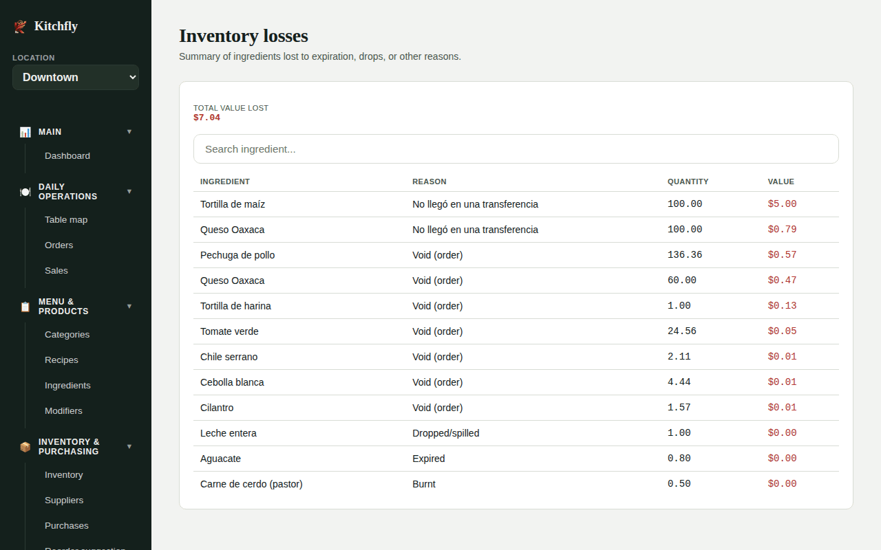Open the Location dropdown showing Downtown
Viewport: 881px width, 550px height.
pos(76,77)
